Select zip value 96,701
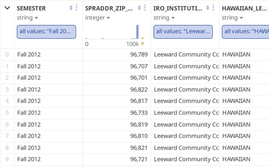 pos(139,78)
